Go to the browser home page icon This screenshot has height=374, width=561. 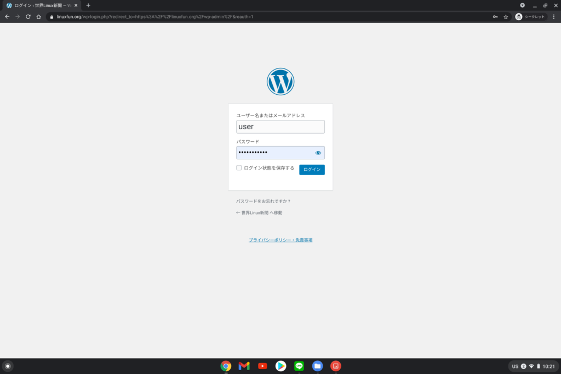[39, 16]
